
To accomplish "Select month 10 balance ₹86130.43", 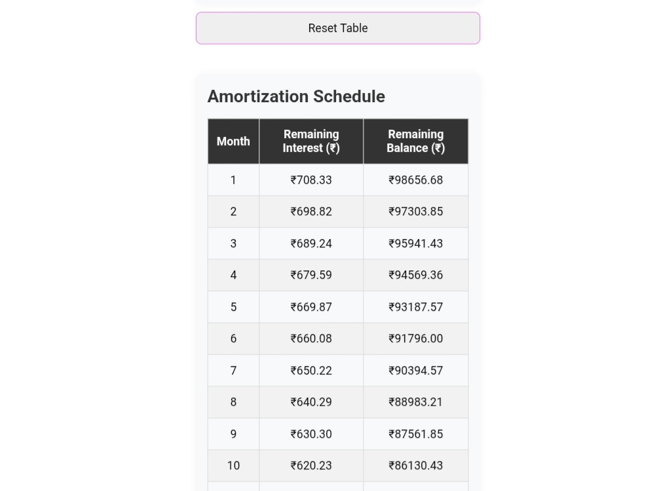I will pyautogui.click(x=416, y=465).
